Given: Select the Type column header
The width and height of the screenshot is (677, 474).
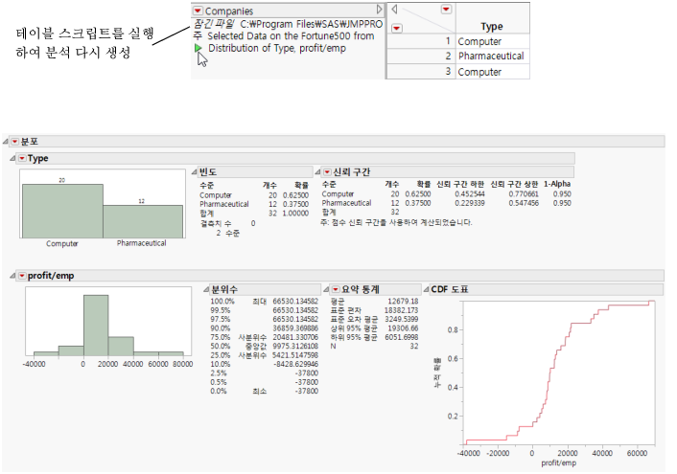Looking at the screenshot, I should click(x=491, y=27).
